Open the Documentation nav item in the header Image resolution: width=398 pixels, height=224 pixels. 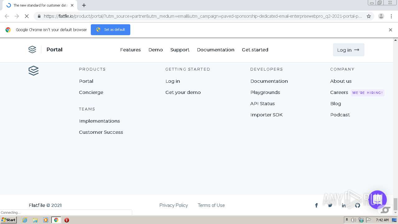(215, 50)
